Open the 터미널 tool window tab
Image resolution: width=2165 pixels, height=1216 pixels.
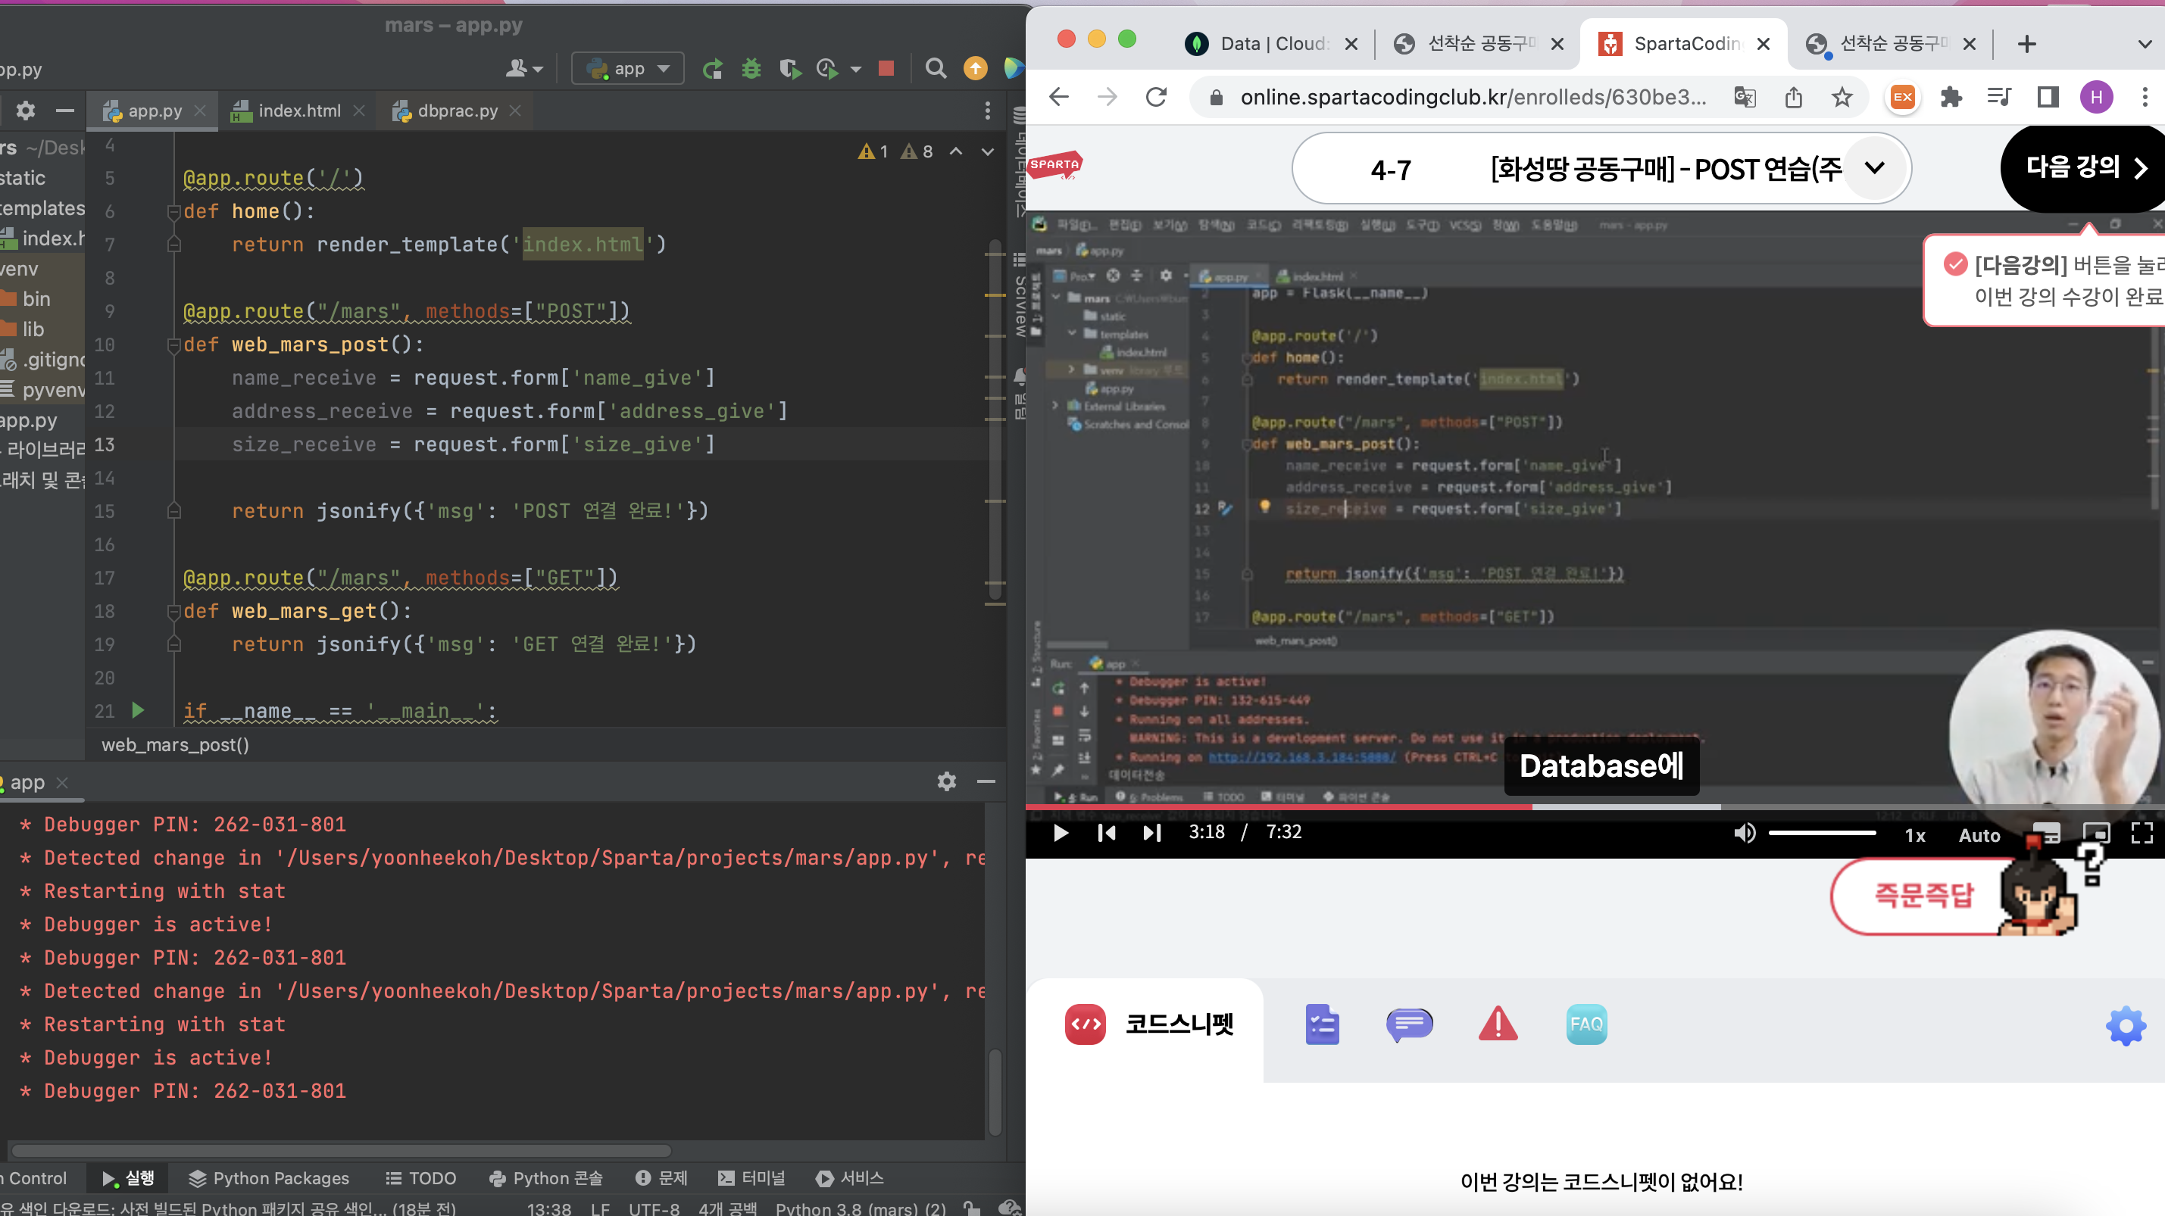click(x=751, y=1178)
